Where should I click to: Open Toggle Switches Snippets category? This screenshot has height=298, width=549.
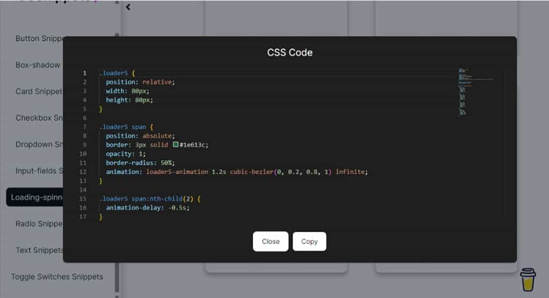[x=57, y=277]
